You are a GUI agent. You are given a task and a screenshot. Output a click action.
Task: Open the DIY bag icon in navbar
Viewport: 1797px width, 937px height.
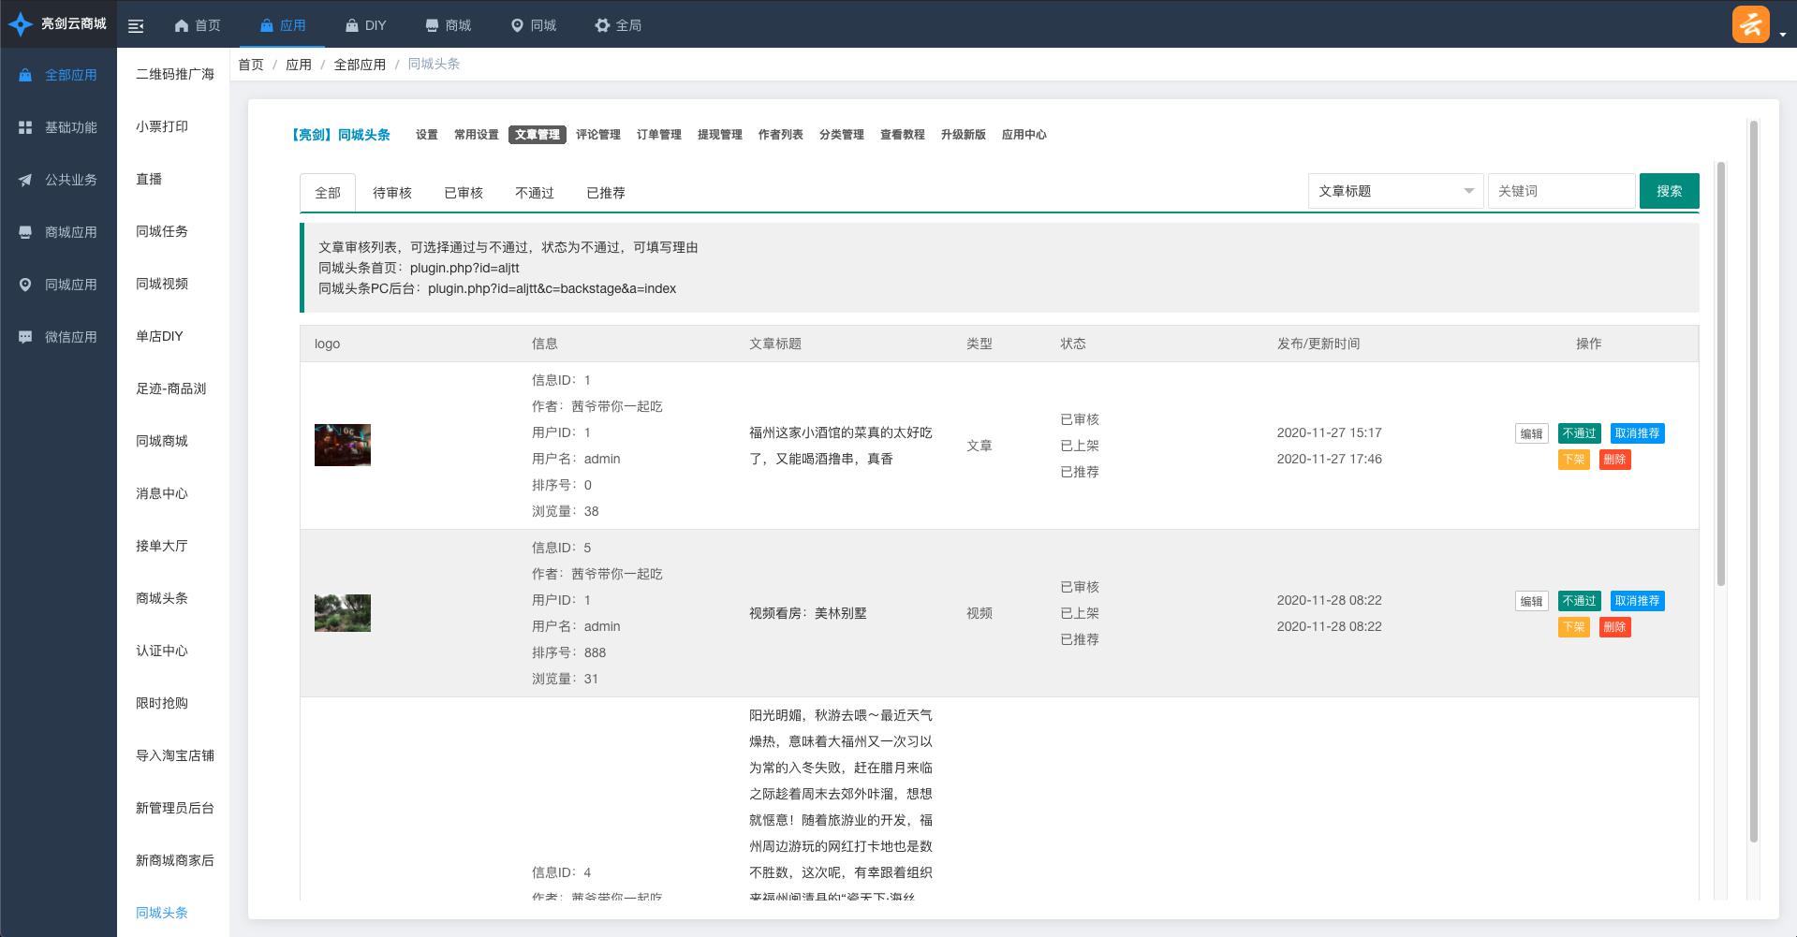click(352, 26)
